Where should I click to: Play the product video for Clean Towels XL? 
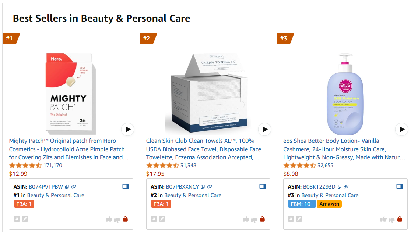264,129
